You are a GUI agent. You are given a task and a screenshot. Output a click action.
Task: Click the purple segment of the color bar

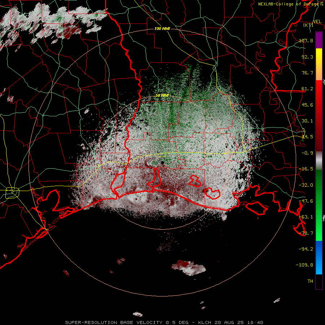point(319,40)
